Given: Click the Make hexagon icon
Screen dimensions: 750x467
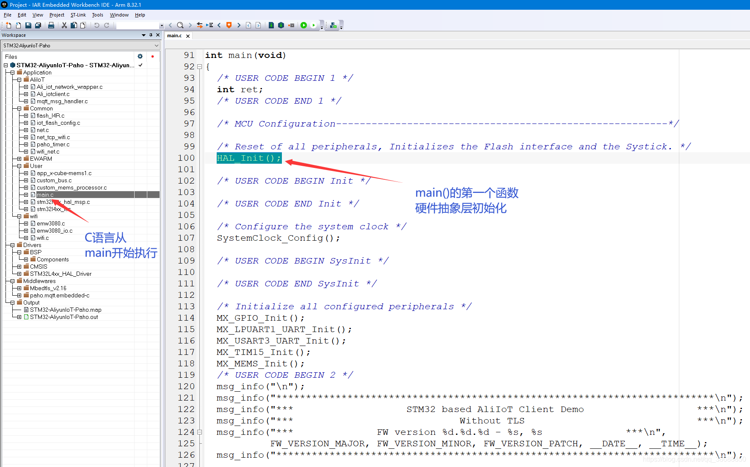Looking at the screenshot, I should point(281,25).
